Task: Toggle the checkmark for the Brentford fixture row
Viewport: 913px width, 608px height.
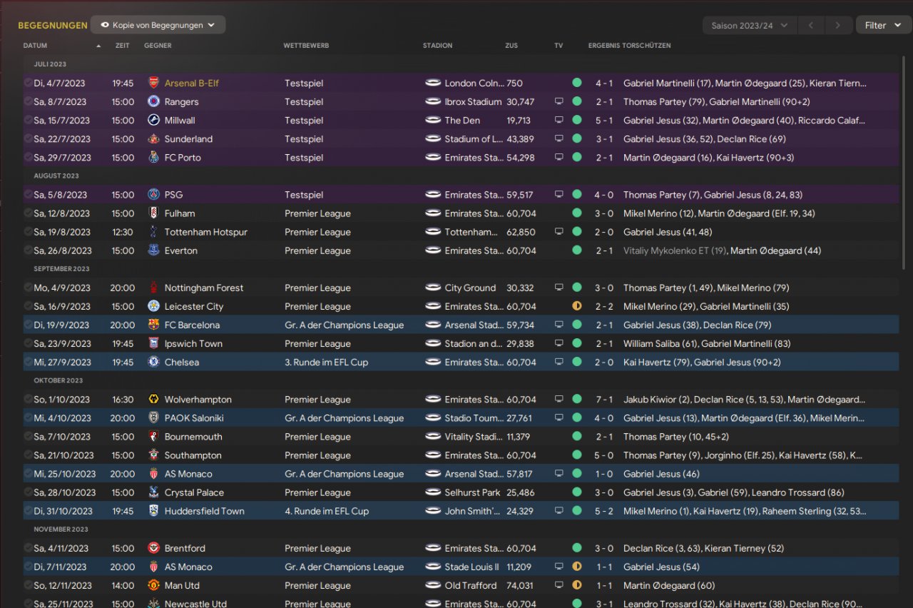Action: (x=28, y=548)
